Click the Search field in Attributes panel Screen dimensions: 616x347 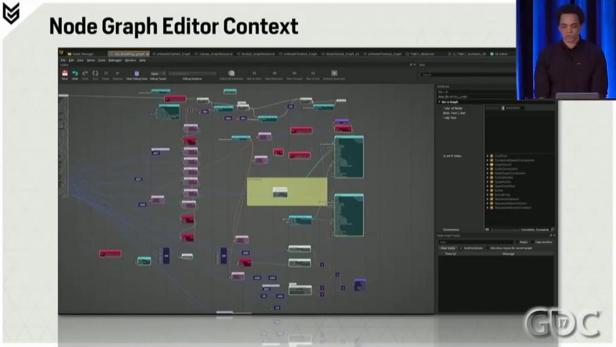click(x=476, y=92)
